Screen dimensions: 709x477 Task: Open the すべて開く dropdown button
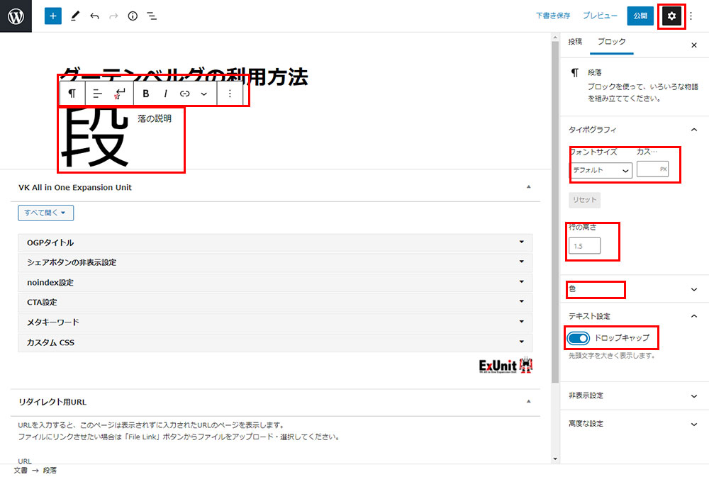(x=46, y=213)
